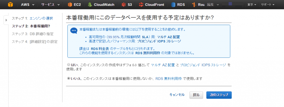284x107 pixels.
Task: Open the Route 53 shortcut icon
Action: [x=194, y=5]
